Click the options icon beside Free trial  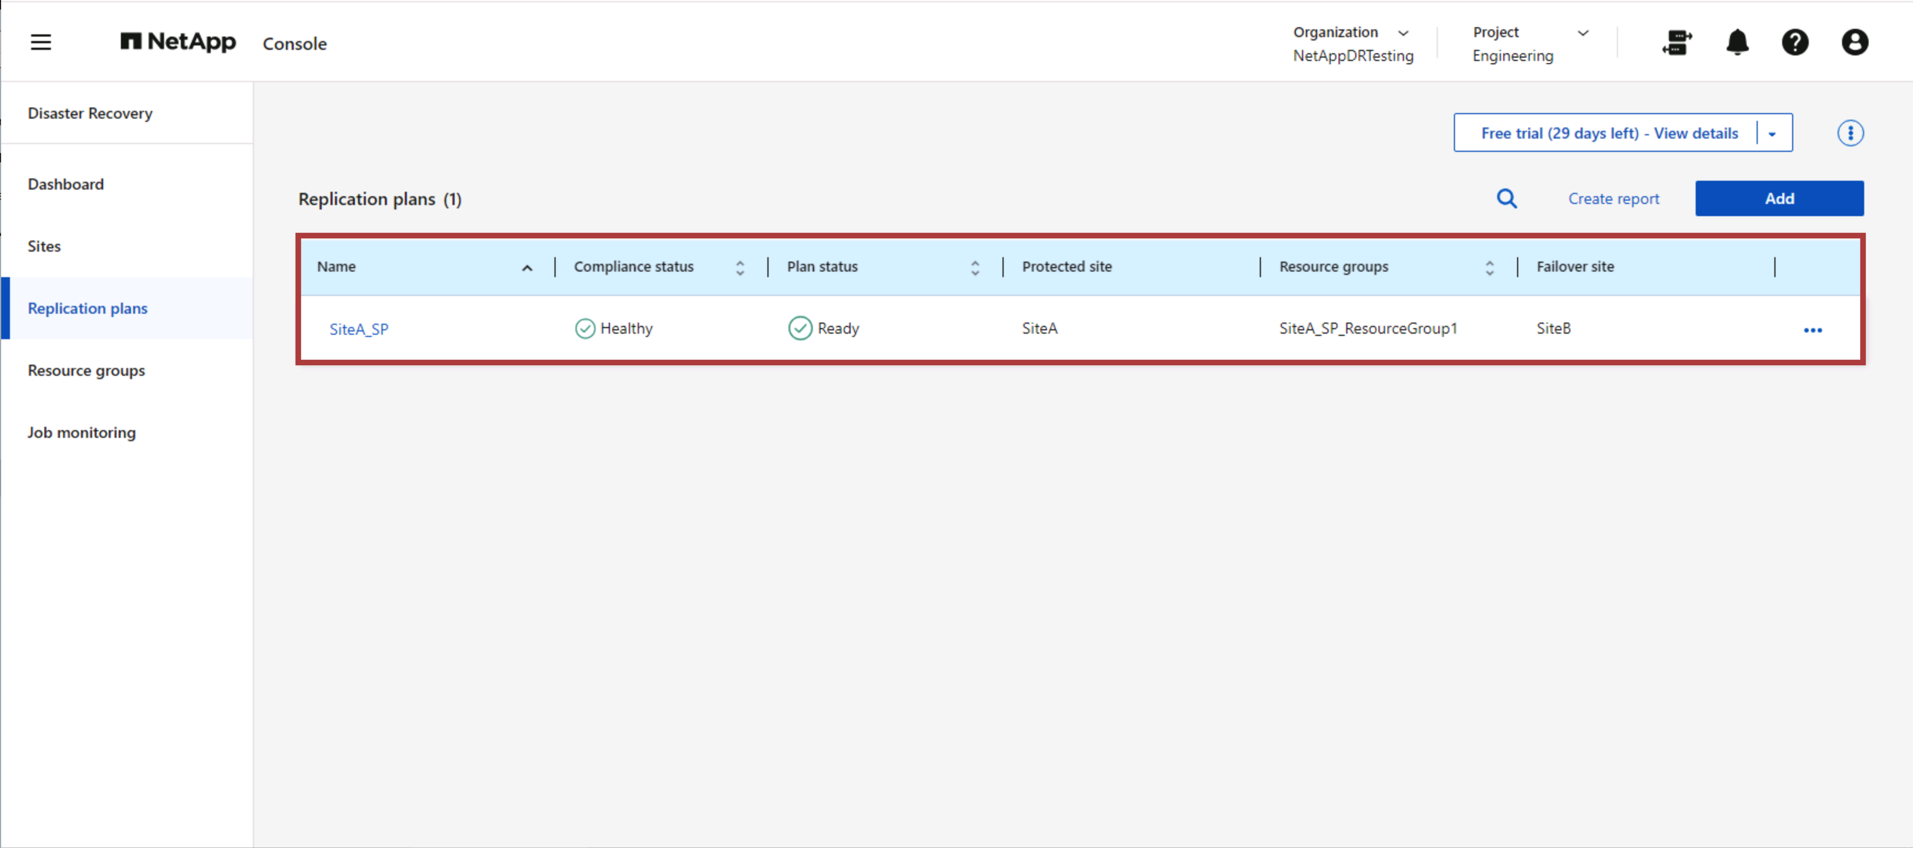coord(1851,133)
